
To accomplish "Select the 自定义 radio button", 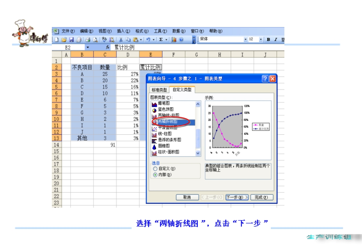I will [155, 169].
